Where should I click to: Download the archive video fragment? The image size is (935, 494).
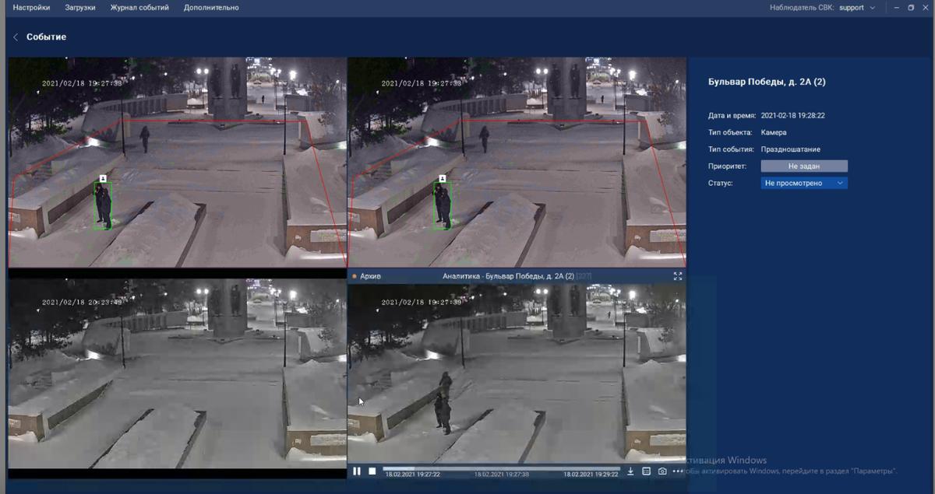click(x=630, y=471)
